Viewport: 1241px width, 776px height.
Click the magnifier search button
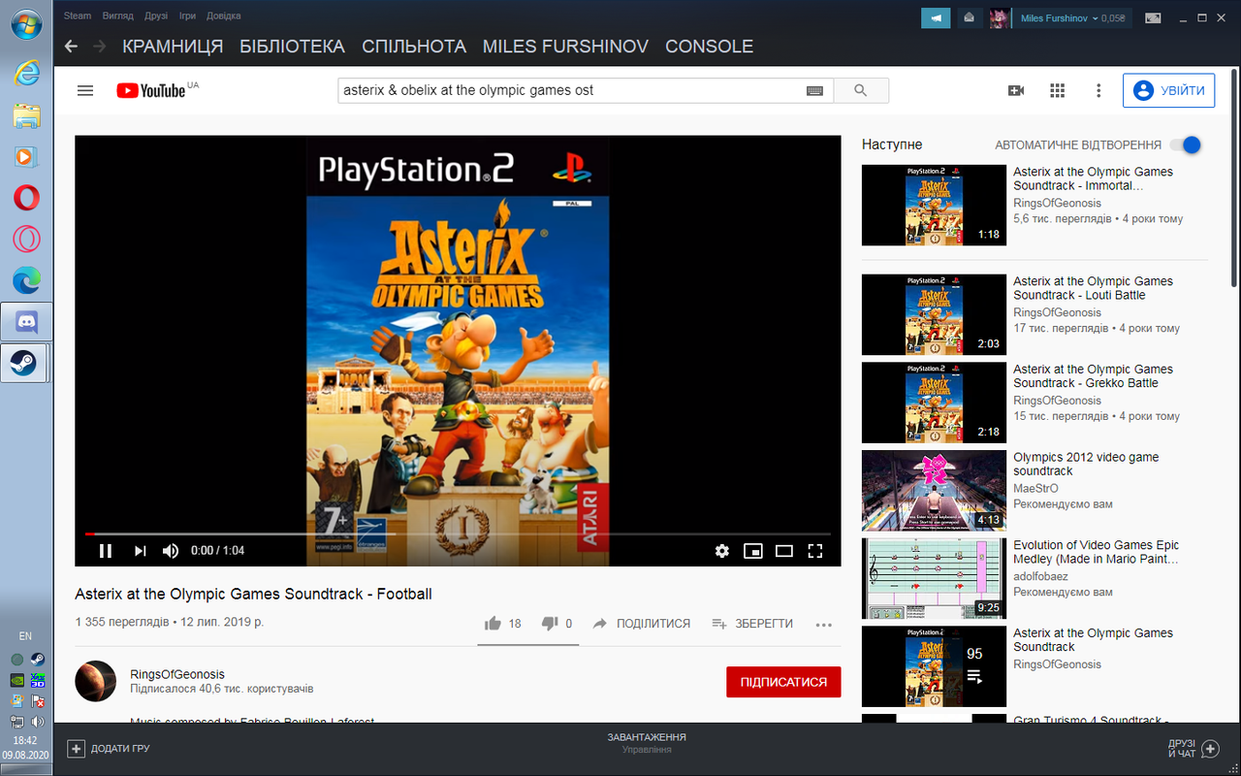click(x=861, y=90)
